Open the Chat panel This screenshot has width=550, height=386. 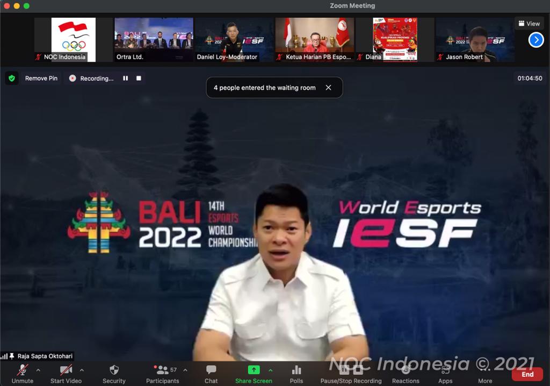[x=211, y=374]
